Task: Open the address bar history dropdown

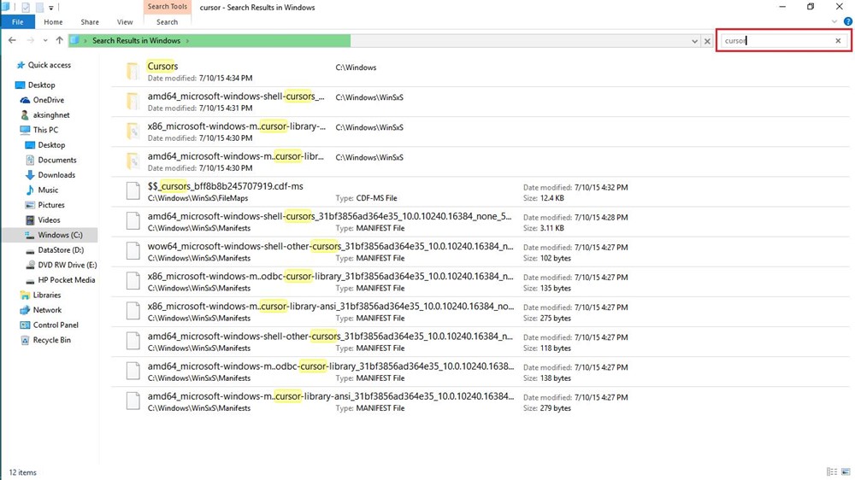Action: pos(695,41)
